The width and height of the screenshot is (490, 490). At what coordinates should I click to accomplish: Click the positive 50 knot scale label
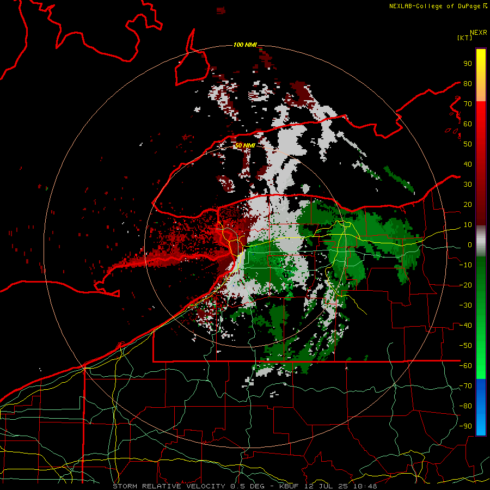pyautogui.click(x=468, y=144)
